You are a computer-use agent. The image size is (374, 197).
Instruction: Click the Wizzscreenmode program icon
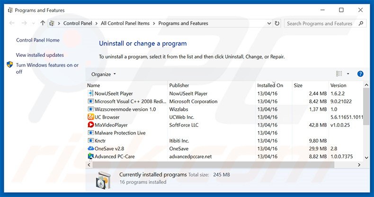[x=90, y=109]
